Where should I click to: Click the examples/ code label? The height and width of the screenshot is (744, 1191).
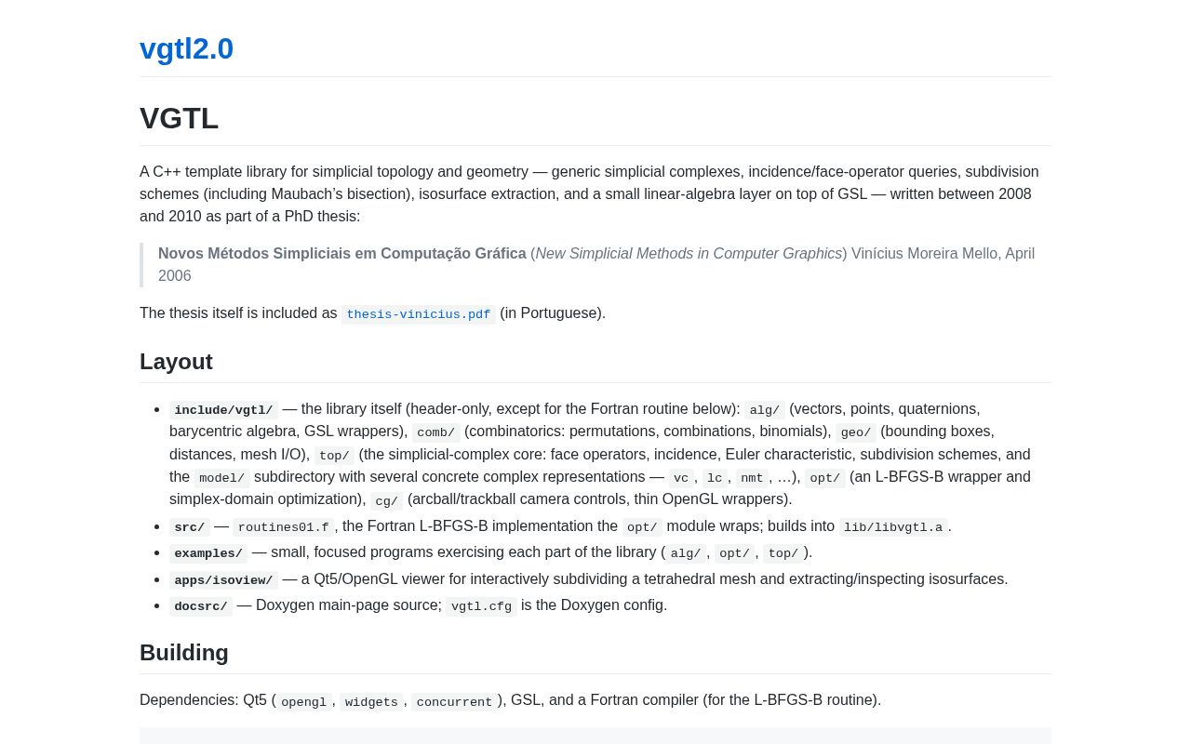[x=208, y=553]
